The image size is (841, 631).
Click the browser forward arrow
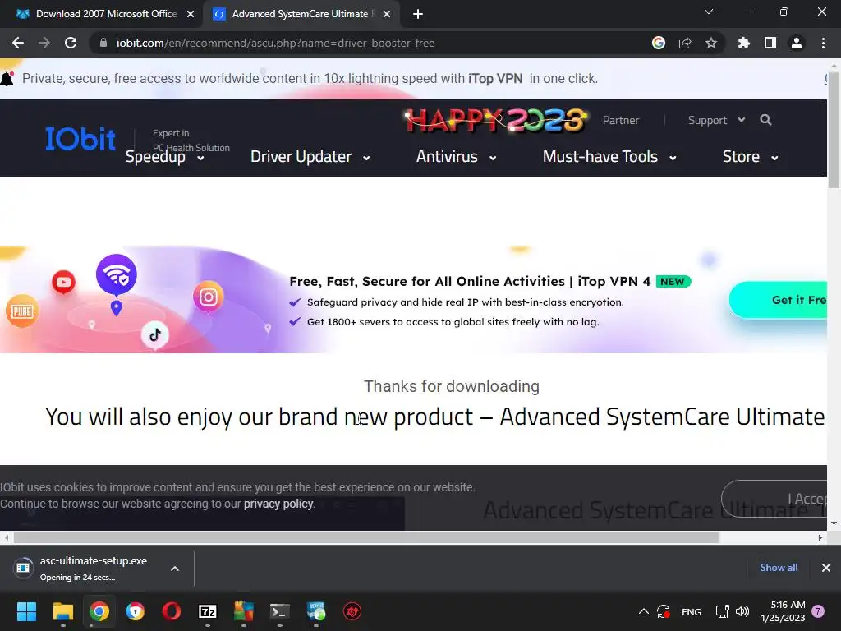[x=44, y=43]
